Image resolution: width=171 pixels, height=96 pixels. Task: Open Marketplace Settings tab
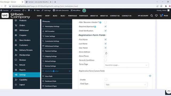57,26
